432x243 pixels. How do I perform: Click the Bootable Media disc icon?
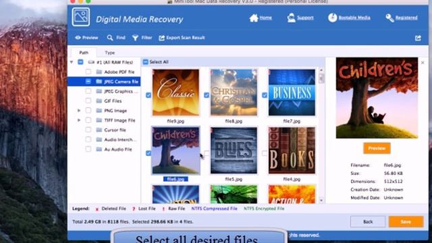point(332,18)
